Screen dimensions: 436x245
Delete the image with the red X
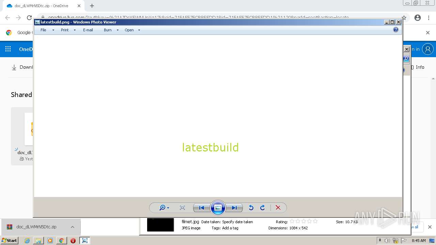[x=278, y=208]
